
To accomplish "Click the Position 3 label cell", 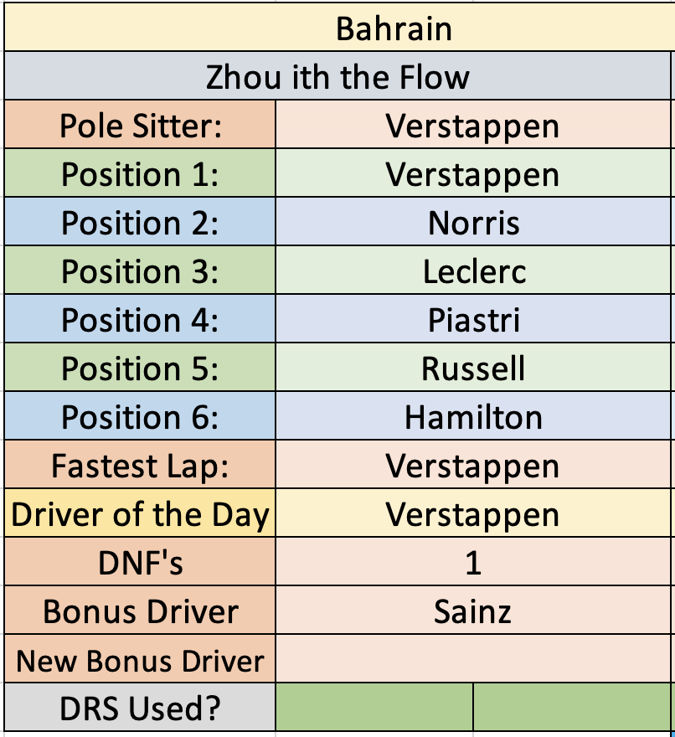I will pos(140,271).
